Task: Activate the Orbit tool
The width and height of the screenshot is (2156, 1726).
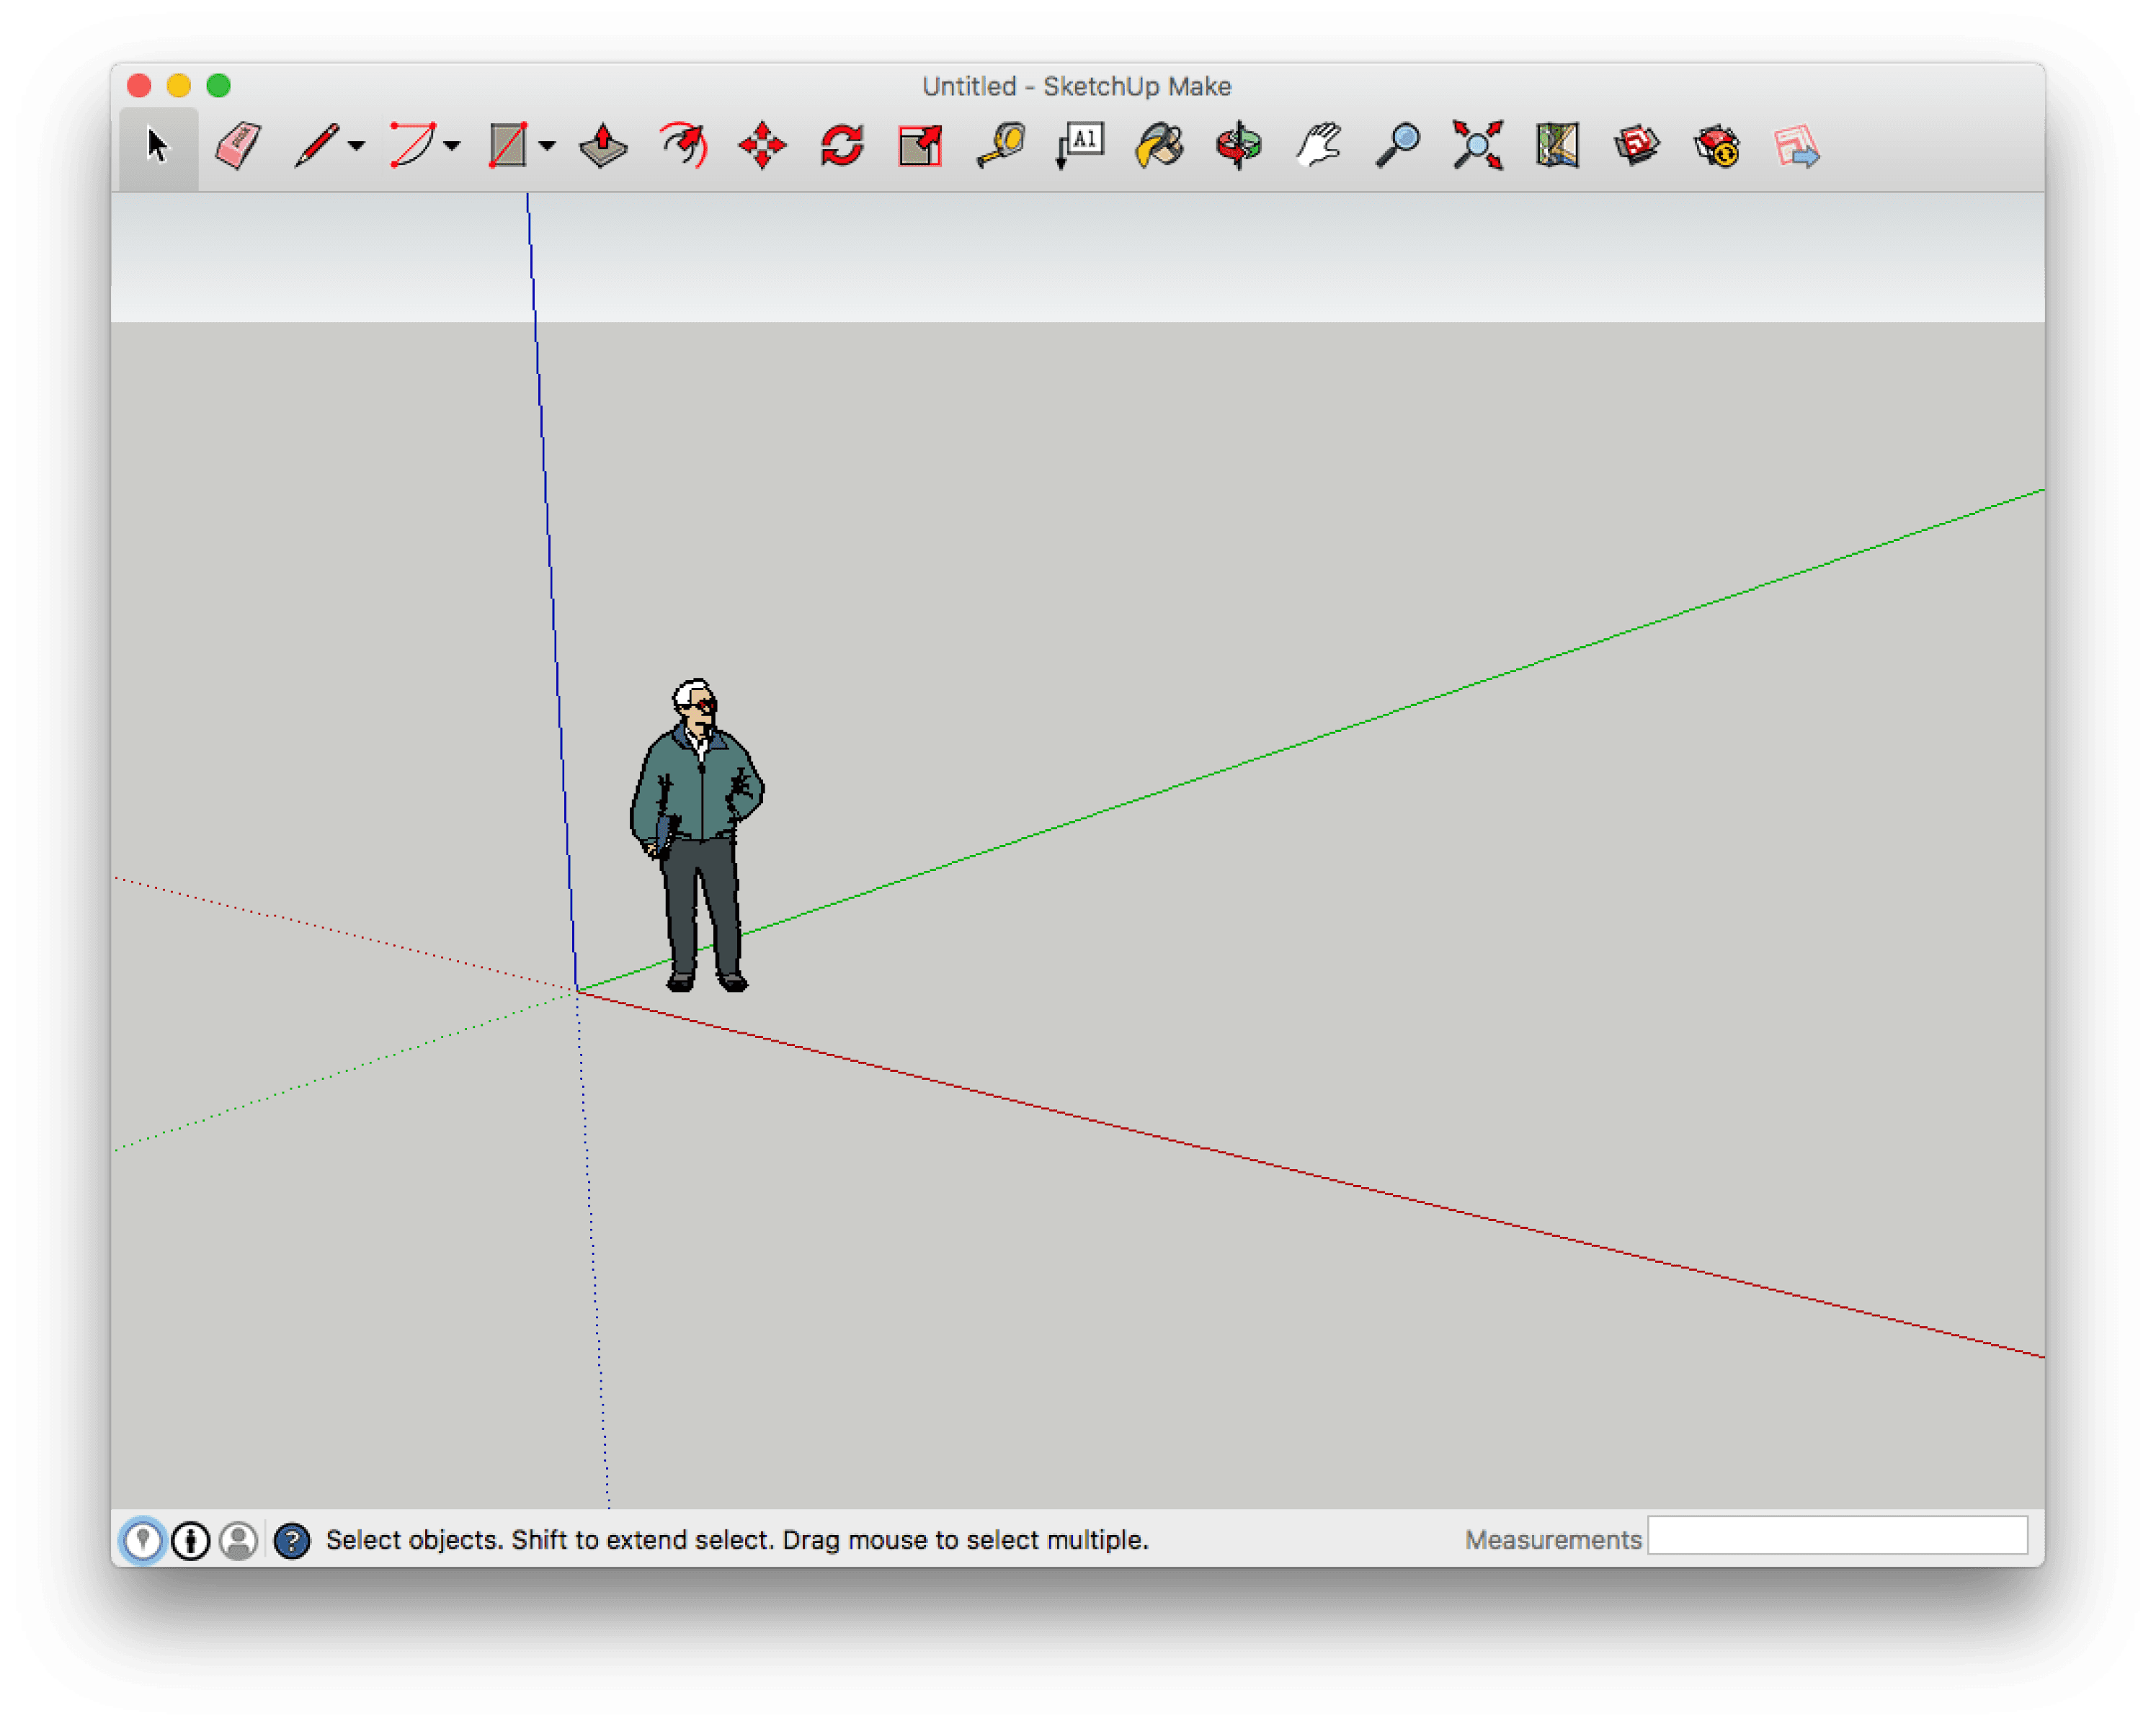Action: pyautogui.click(x=1239, y=146)
